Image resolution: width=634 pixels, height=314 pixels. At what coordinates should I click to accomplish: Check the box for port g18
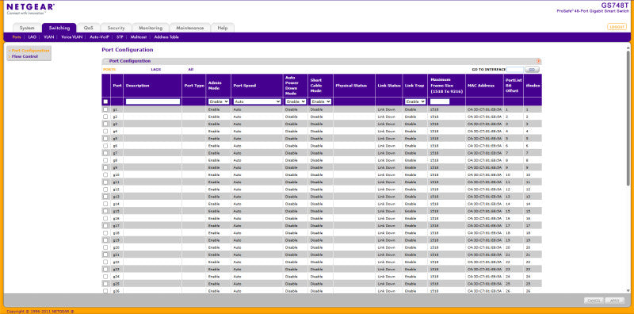click(105, 233)
